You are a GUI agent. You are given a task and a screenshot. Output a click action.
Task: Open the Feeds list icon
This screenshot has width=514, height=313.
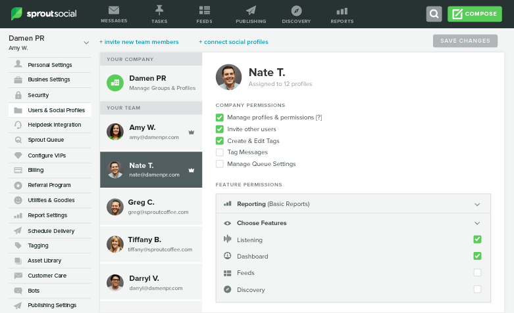(x=205, y=10)
